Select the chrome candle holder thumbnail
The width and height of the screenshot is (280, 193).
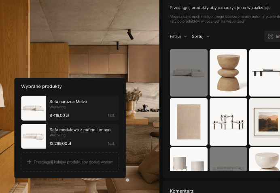coord(228,122)
